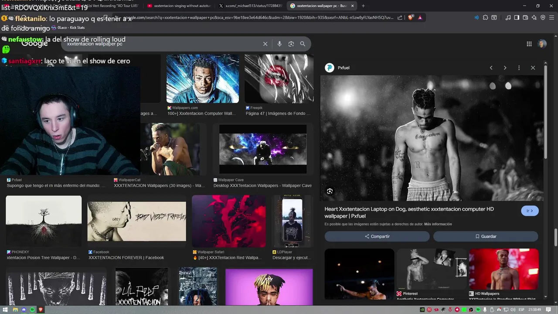The width and height of the screenshot is (558, 314).
Task: Toggle the browser sidebar panel
Action: [x=517, y=17]
